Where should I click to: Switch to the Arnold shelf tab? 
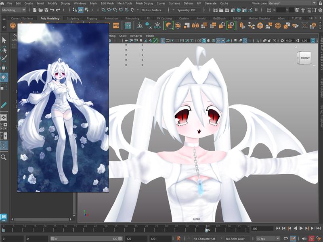[201, 18]
